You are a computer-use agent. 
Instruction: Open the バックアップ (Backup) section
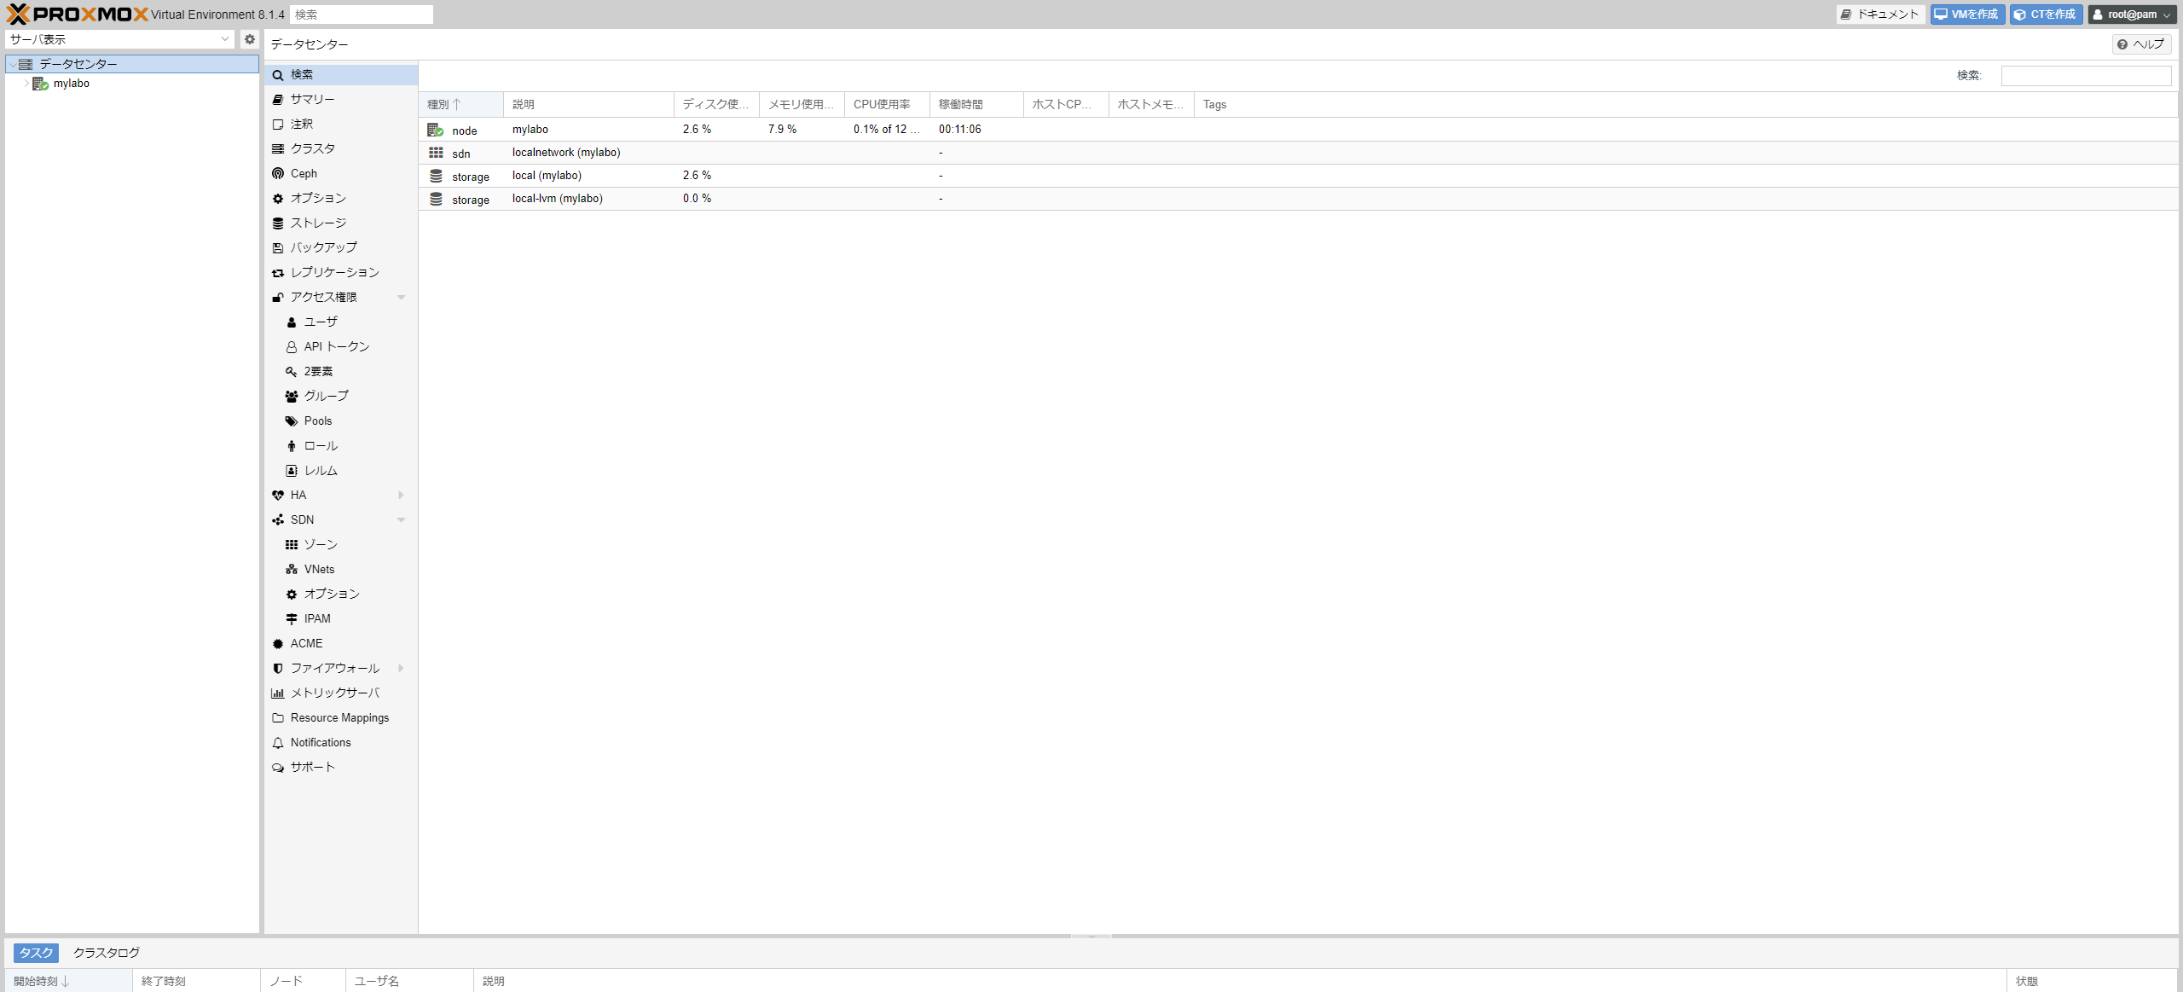[323, 247]
